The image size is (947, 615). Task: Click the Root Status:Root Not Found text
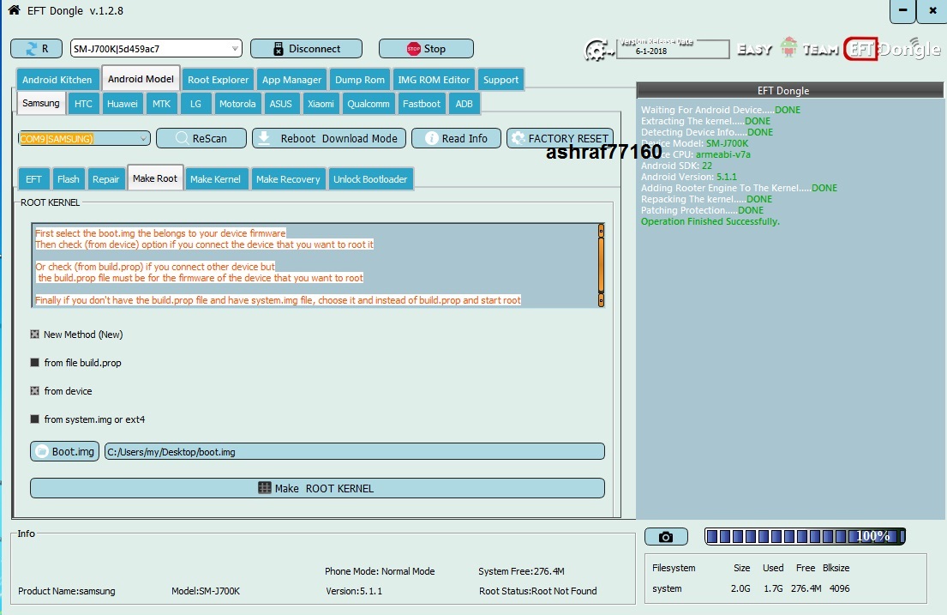[537, 591]
